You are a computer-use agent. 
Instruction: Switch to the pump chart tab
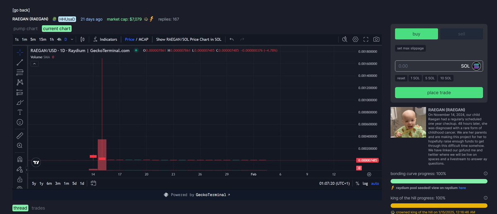coord(26,29)
